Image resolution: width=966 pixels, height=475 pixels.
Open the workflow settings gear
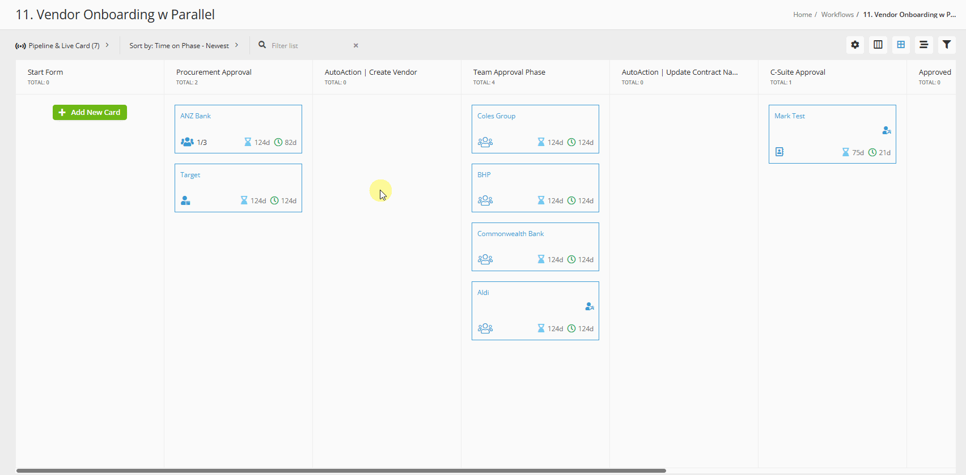click(855, 45)
